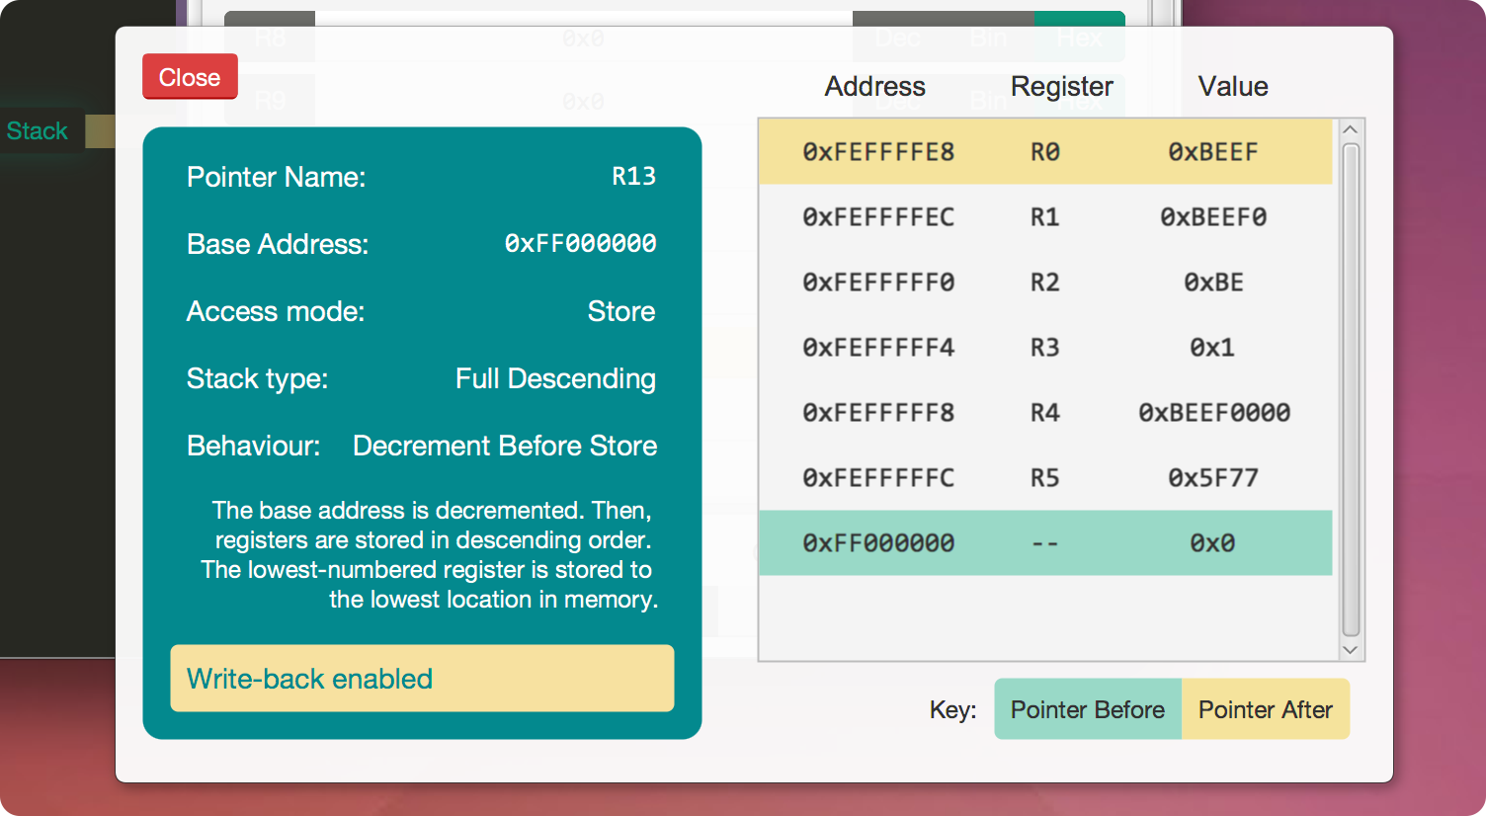This screenshot has height=816, width=1486.
Task: Select address cell 0xFEFFFFFC
Action: (878, 478)
